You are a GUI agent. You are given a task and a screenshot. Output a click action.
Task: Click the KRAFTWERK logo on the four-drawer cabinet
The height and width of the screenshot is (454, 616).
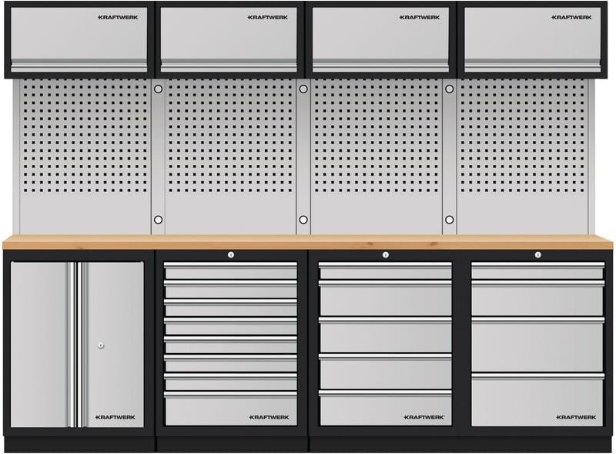click(576, 417)
